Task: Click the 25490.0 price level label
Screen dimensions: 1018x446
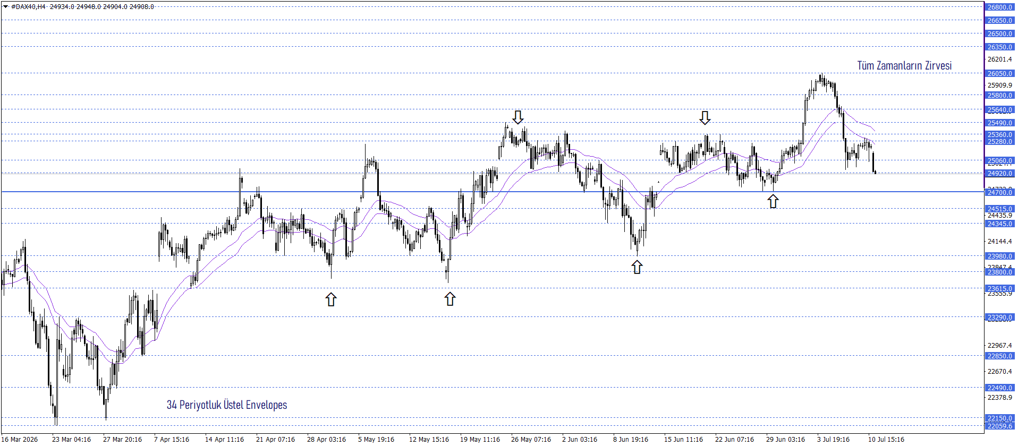Action: tap(1000, 123)
